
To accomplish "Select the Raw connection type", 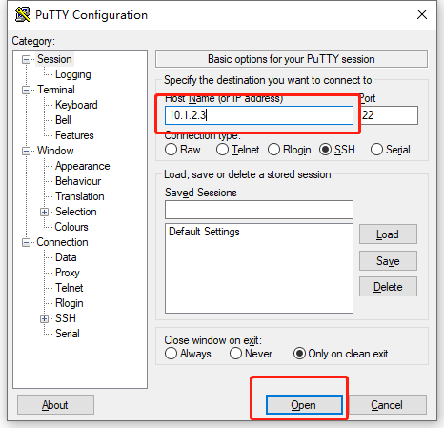I will 171,150.
